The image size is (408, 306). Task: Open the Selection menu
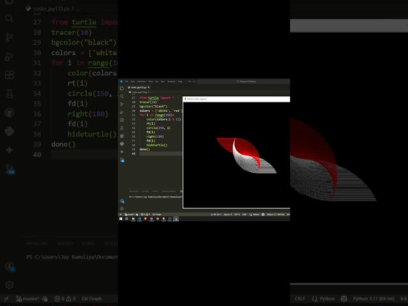click(x=142, y=82)
